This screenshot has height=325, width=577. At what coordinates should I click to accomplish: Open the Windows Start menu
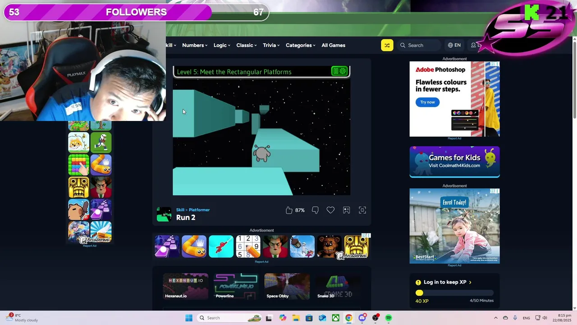189,318
